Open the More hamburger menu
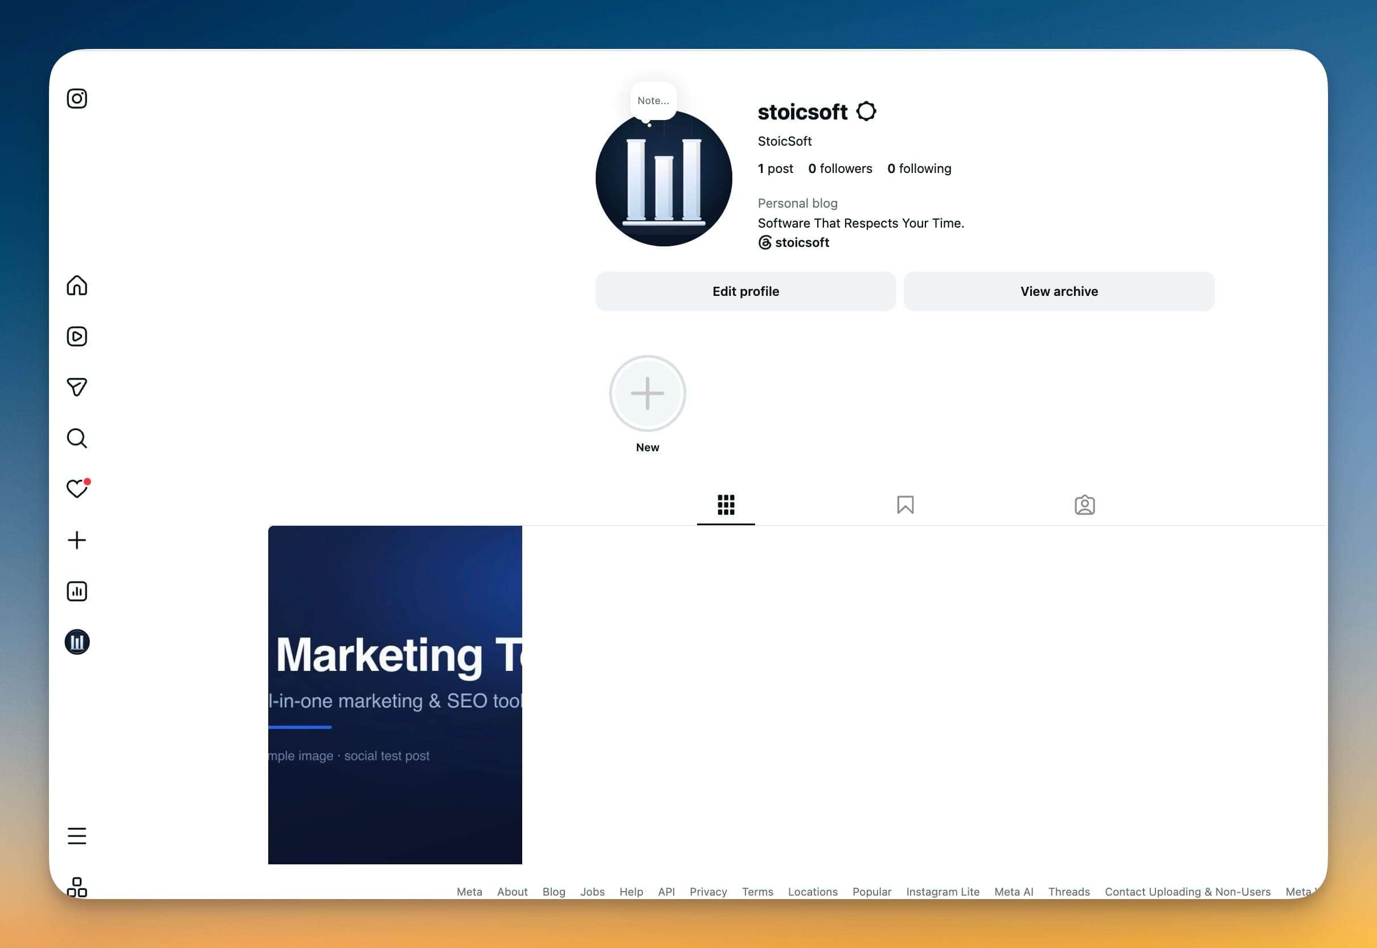 point(77,836)
